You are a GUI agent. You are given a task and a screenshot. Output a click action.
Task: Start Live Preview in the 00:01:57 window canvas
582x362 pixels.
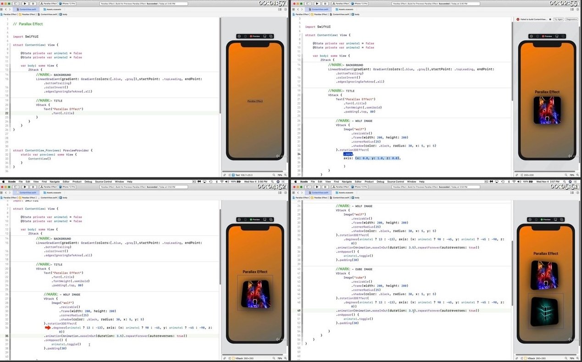point(239,36)
